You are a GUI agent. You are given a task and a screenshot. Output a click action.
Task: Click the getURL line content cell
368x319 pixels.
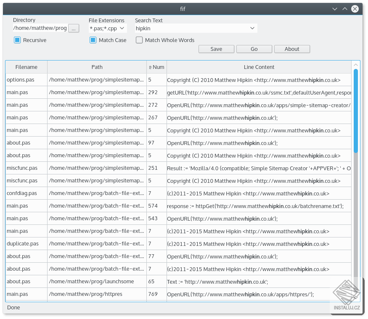(259, 92)
